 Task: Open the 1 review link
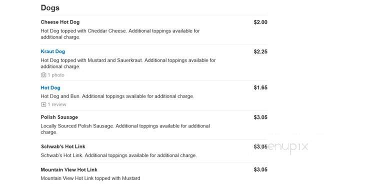[57, 104]
